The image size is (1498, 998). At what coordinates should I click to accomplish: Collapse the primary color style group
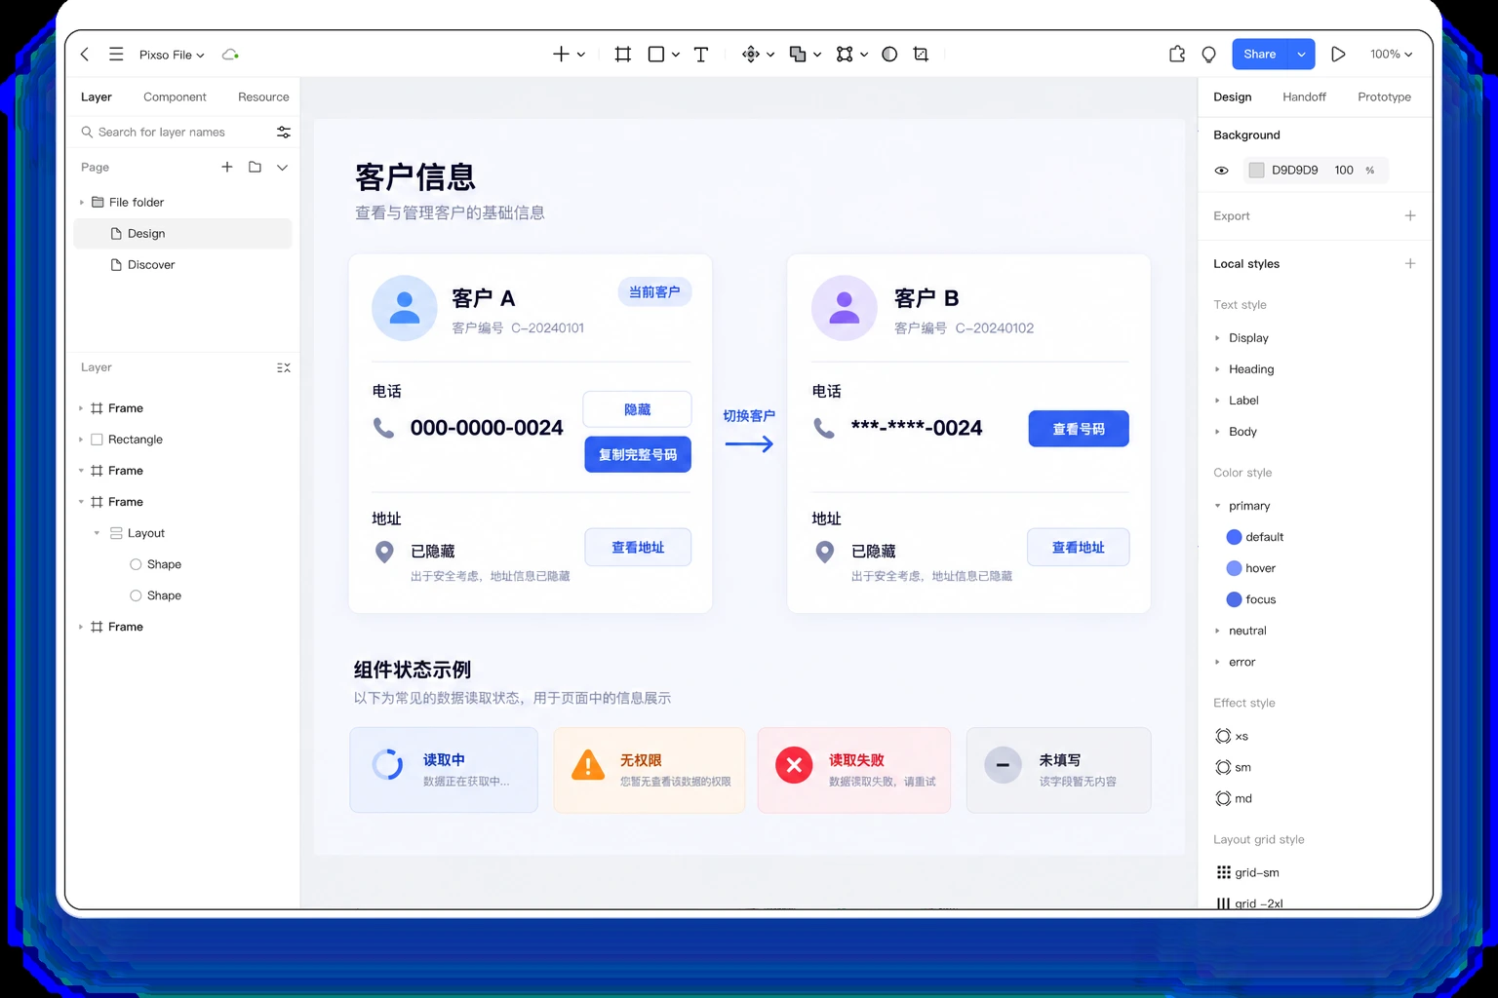click(1217, 506)
